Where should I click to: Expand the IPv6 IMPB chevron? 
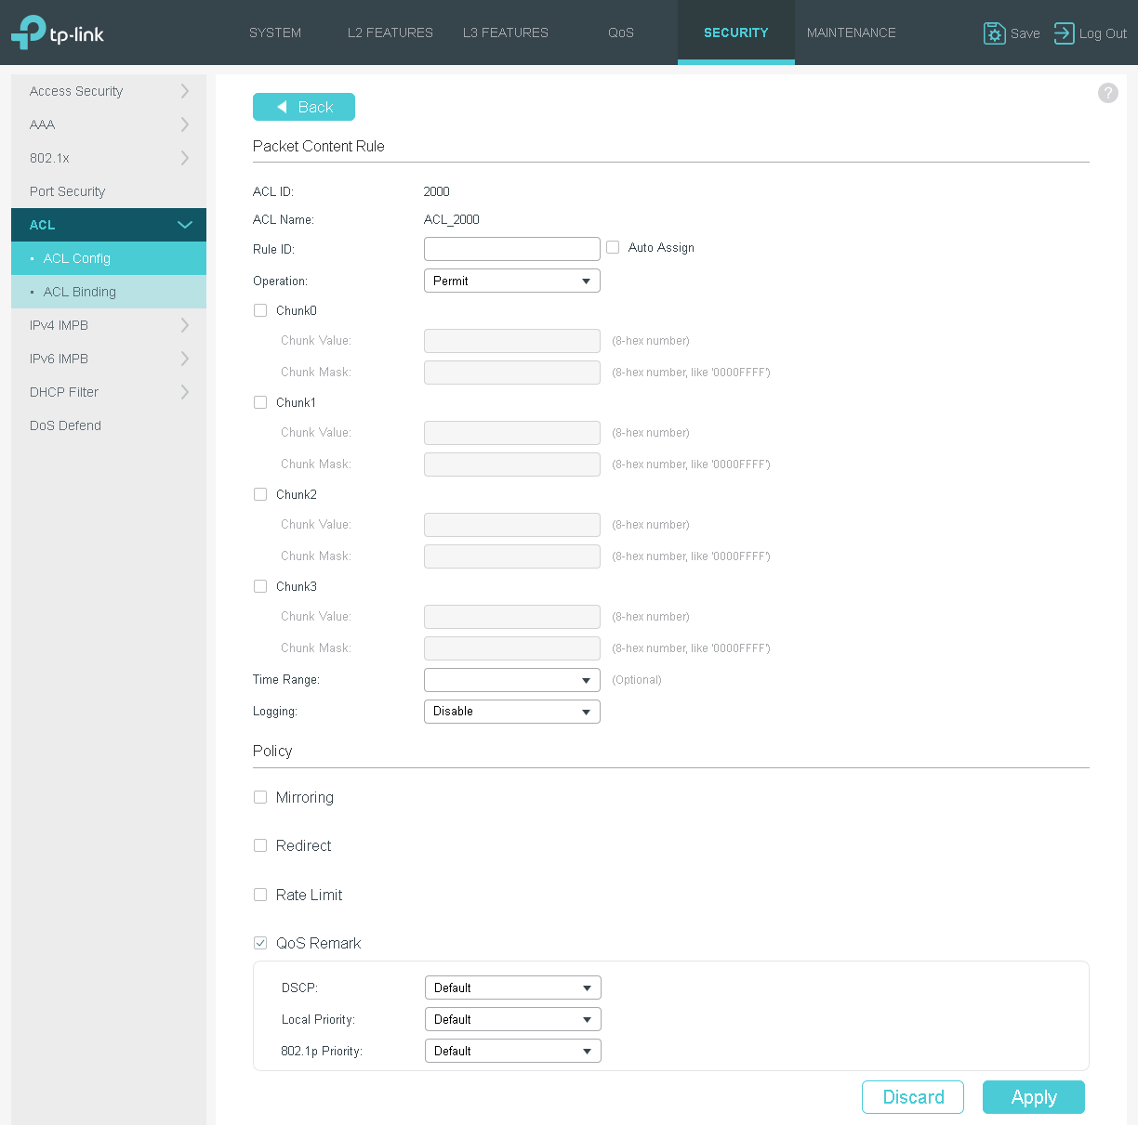(x=184, y=359)
